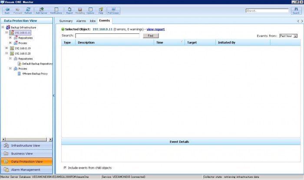Open the Alarm Management view
The height and width of the screenshot is (180, 304).
[x=26, y=170]
